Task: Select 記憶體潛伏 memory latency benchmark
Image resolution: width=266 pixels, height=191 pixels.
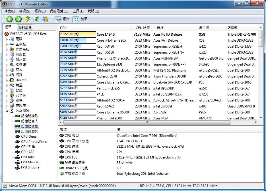Action: [30, 131]
